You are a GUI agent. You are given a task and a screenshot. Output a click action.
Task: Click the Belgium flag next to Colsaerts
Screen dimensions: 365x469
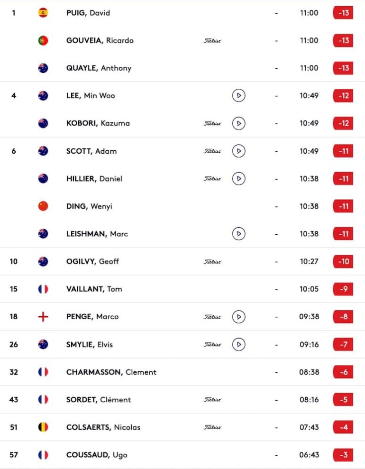coord(43,427)
